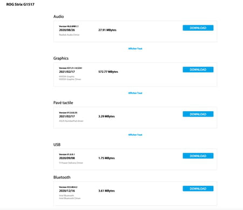The width and height of the screenshot is (243, 210).
Task: Click the 3.29 MBytes file size
Action: (x=106, y=117)
